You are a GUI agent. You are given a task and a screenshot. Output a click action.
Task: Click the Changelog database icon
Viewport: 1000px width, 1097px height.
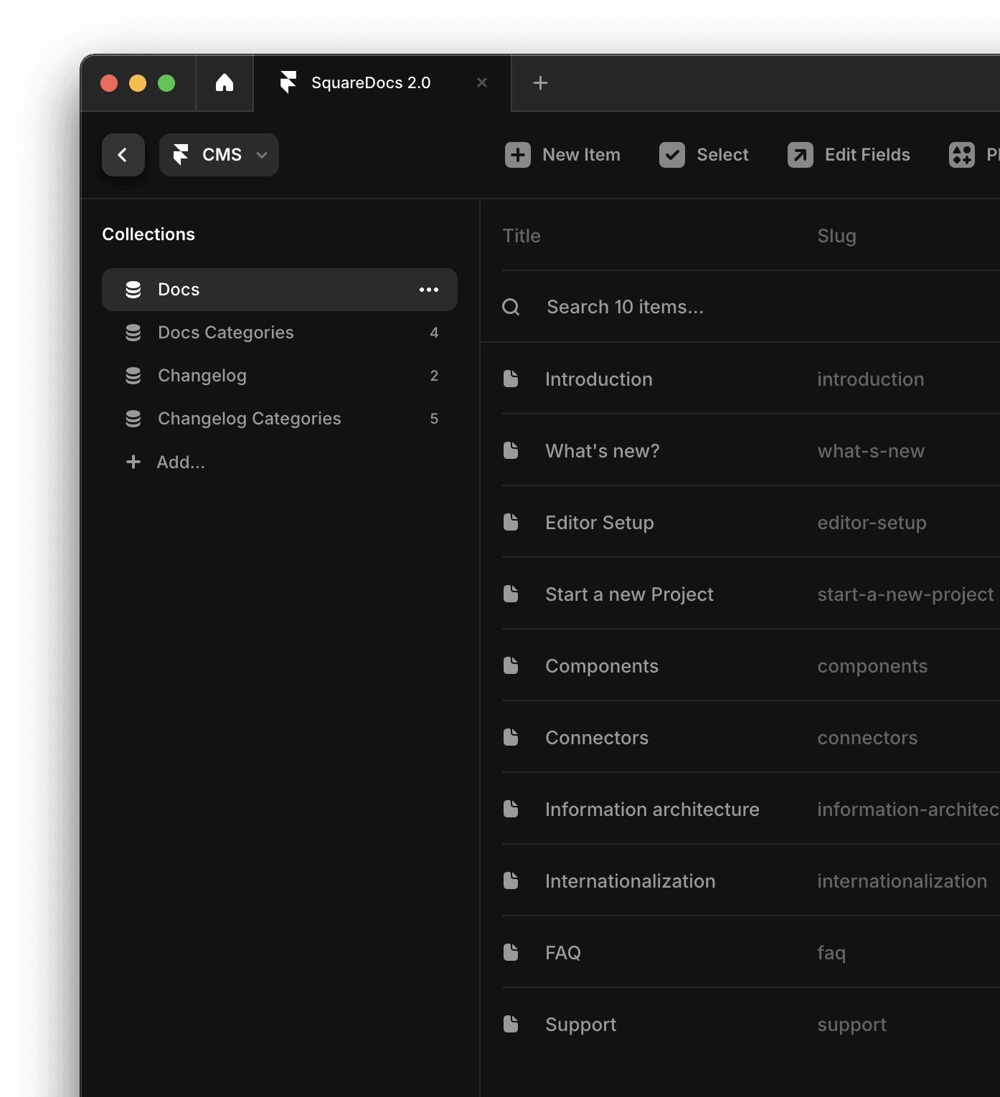pos(133,376)
